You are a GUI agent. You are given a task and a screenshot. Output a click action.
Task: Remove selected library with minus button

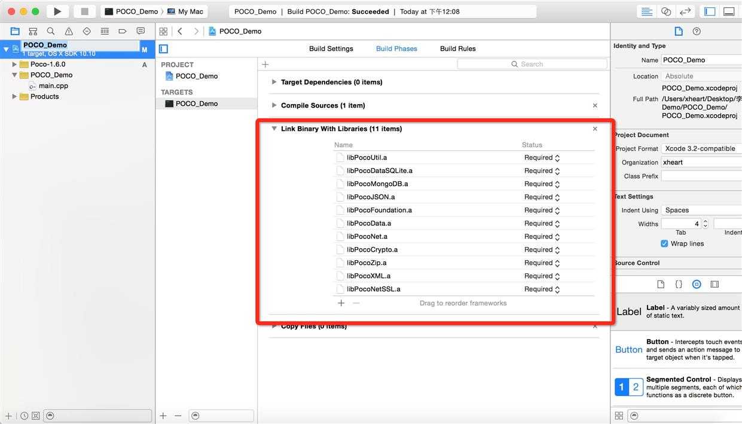tap(356, 303)
